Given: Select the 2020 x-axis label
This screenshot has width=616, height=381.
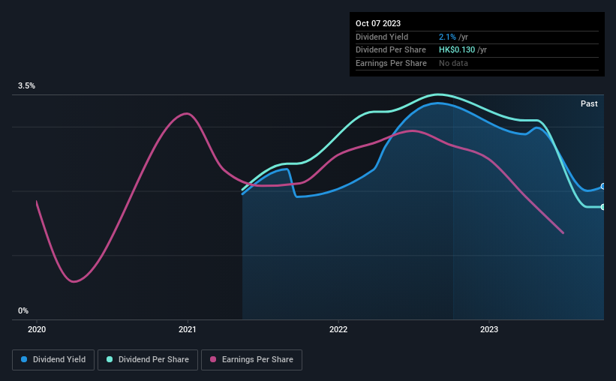Looking at the screenshot, I should (37, 329).
